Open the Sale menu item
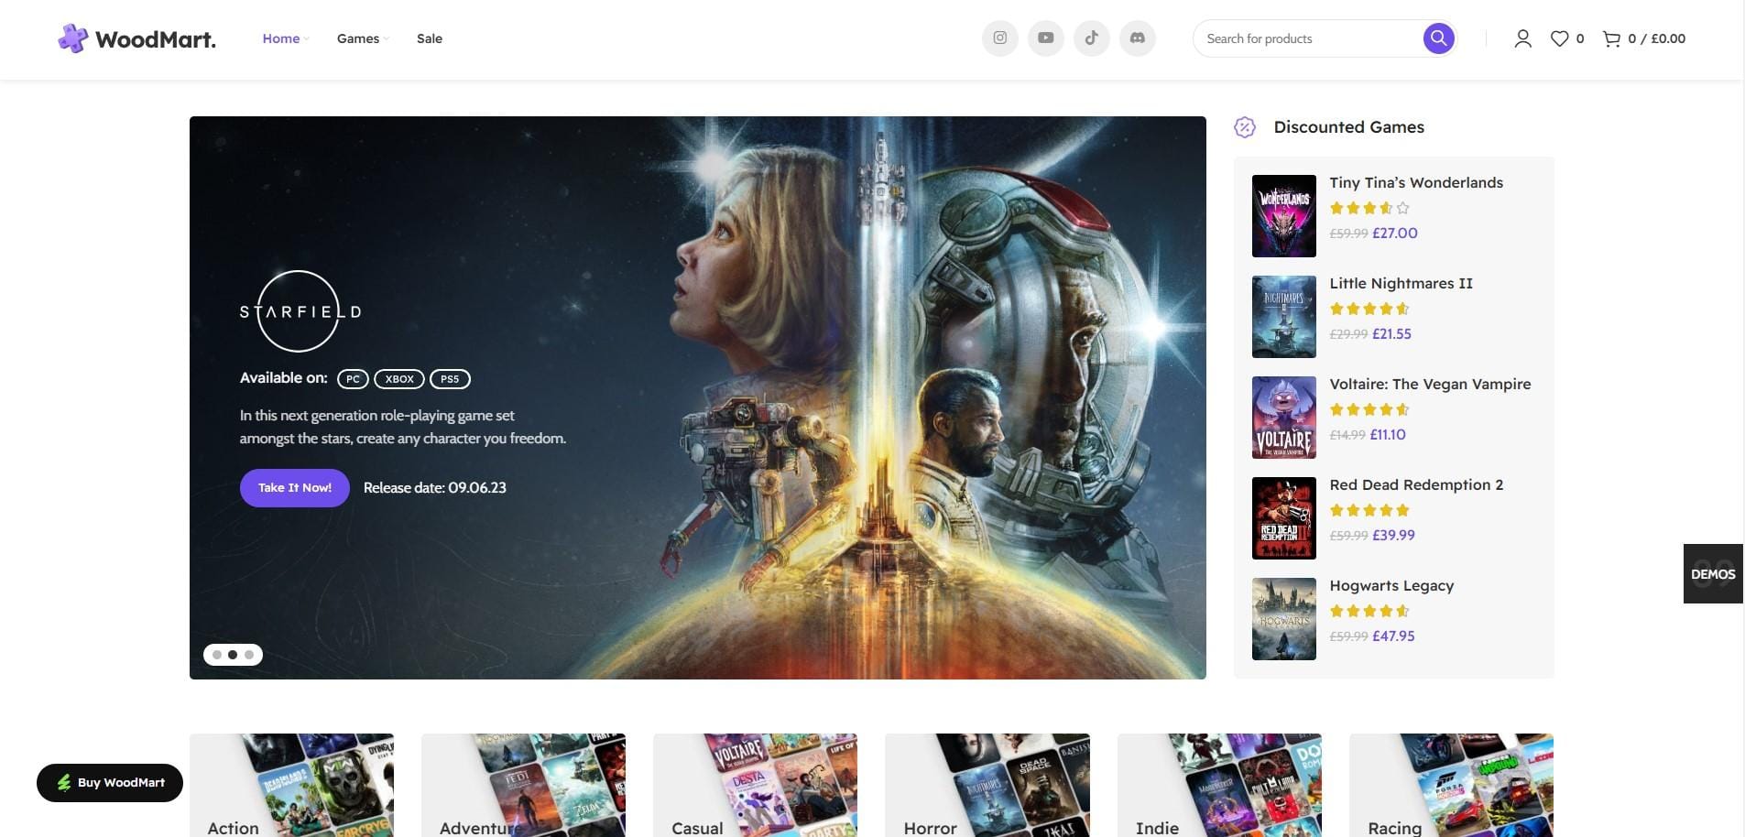 tap(430, 38)
